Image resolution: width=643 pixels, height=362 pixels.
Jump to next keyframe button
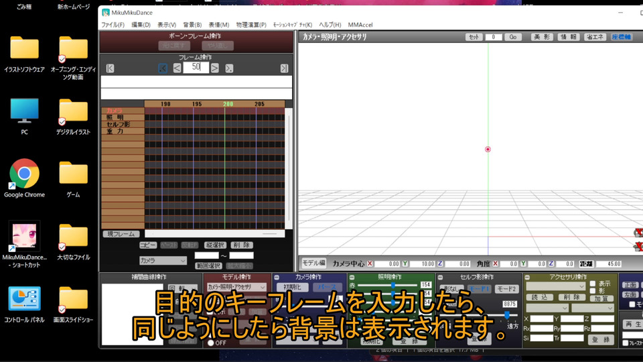[229, 68]
